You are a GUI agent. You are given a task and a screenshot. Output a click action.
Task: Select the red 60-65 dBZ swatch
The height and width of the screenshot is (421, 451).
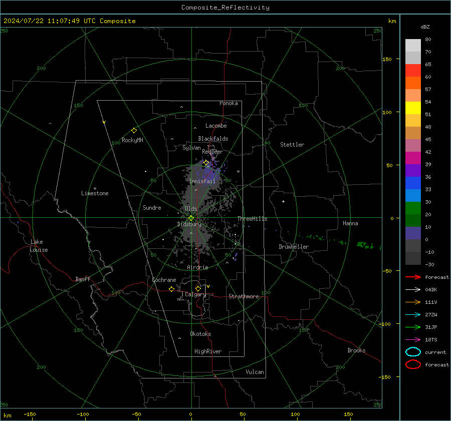click(413, 71)
